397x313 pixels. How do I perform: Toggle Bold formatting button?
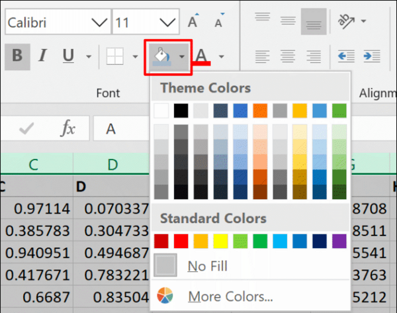[x=17, y=56]
